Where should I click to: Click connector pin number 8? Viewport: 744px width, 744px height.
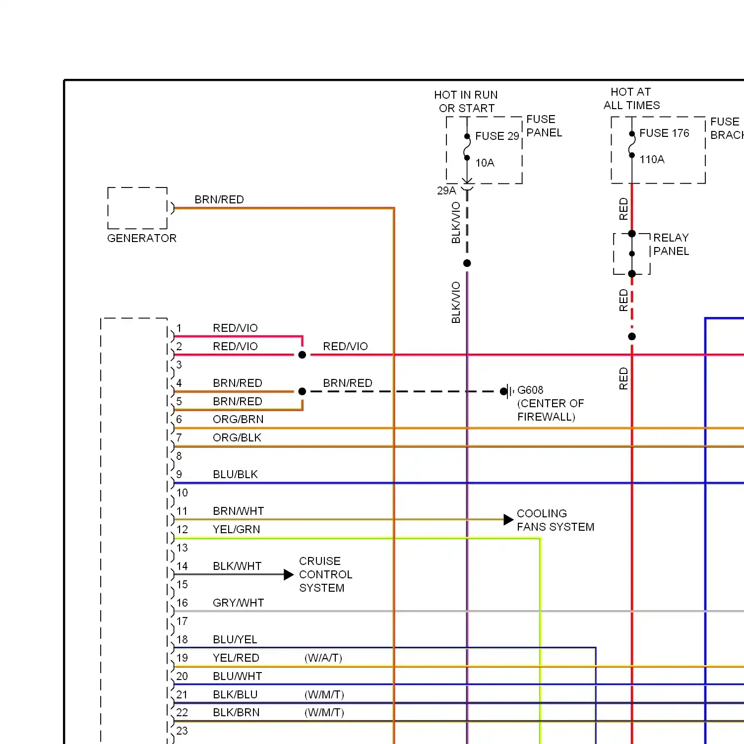coord(179,456)
